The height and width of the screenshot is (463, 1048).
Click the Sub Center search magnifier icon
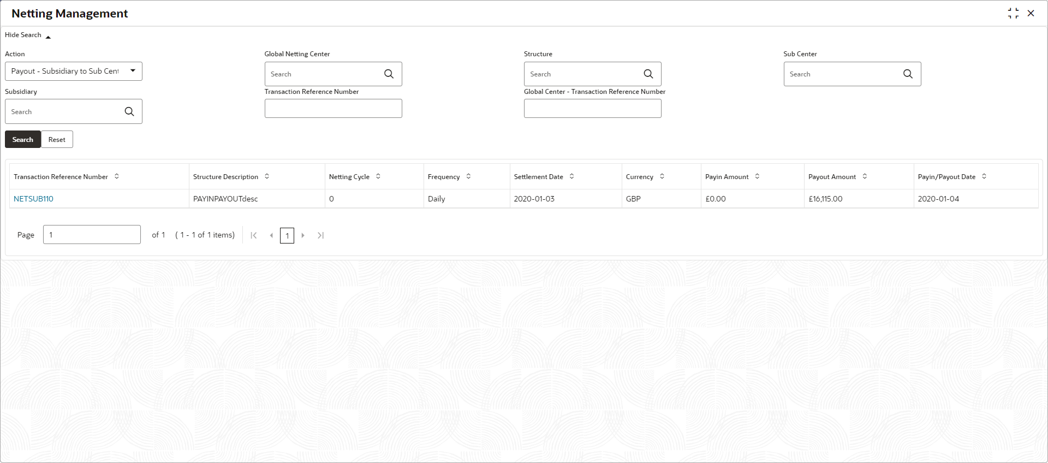coord(908,74)
